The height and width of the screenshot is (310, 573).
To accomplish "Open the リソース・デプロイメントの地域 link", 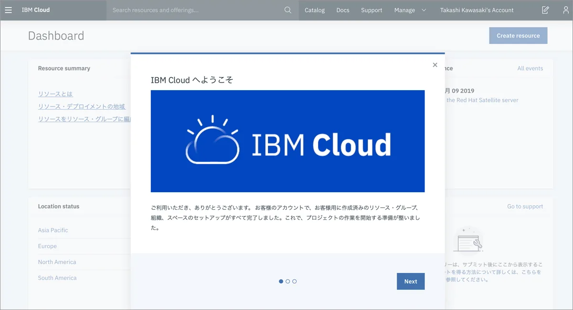I will coord(82,106).
